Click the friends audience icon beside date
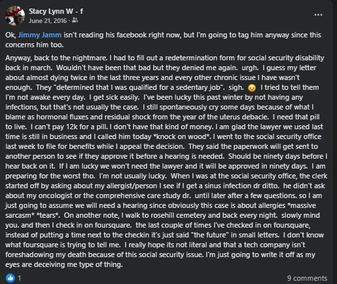This screenshot has height=284, width=337. point(75,20)
